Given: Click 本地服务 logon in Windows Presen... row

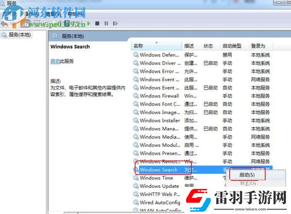Looking at the screenshot, I should (260, 153).
